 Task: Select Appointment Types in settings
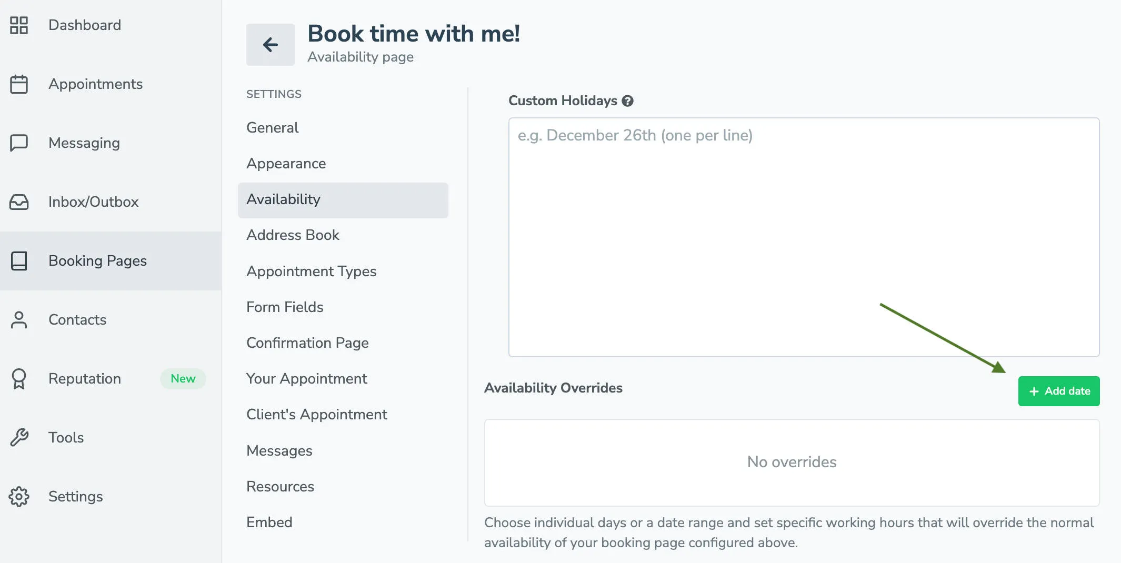(311, 271)
